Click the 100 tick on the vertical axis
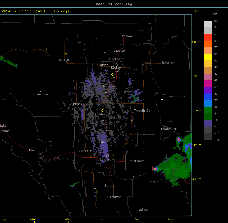 [194, 42]
